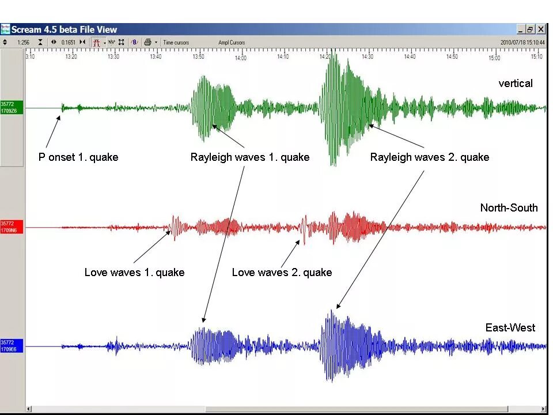Click the amplitude scale up/down arrows icon
553x415 pixels.
click(x=5, y=42)
